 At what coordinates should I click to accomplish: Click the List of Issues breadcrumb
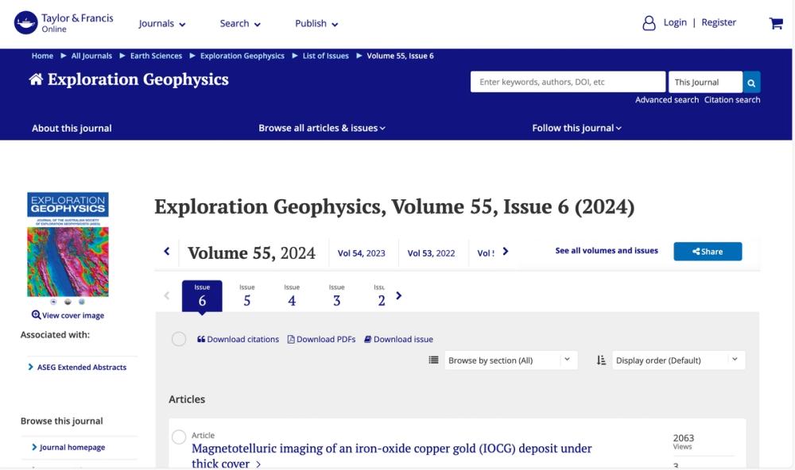tap(325, 56)
